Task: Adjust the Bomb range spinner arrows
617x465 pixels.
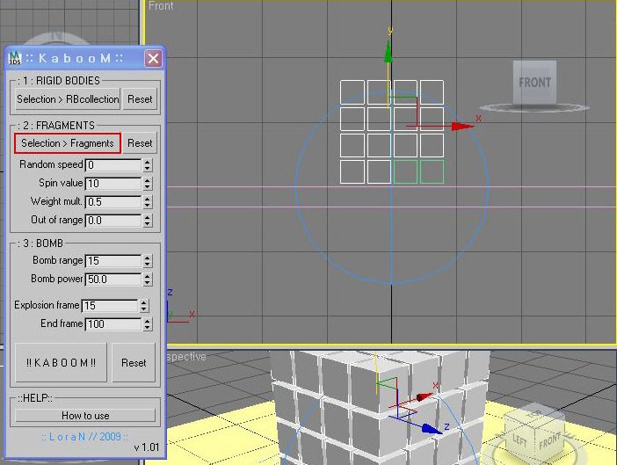Action: (147, 261)
